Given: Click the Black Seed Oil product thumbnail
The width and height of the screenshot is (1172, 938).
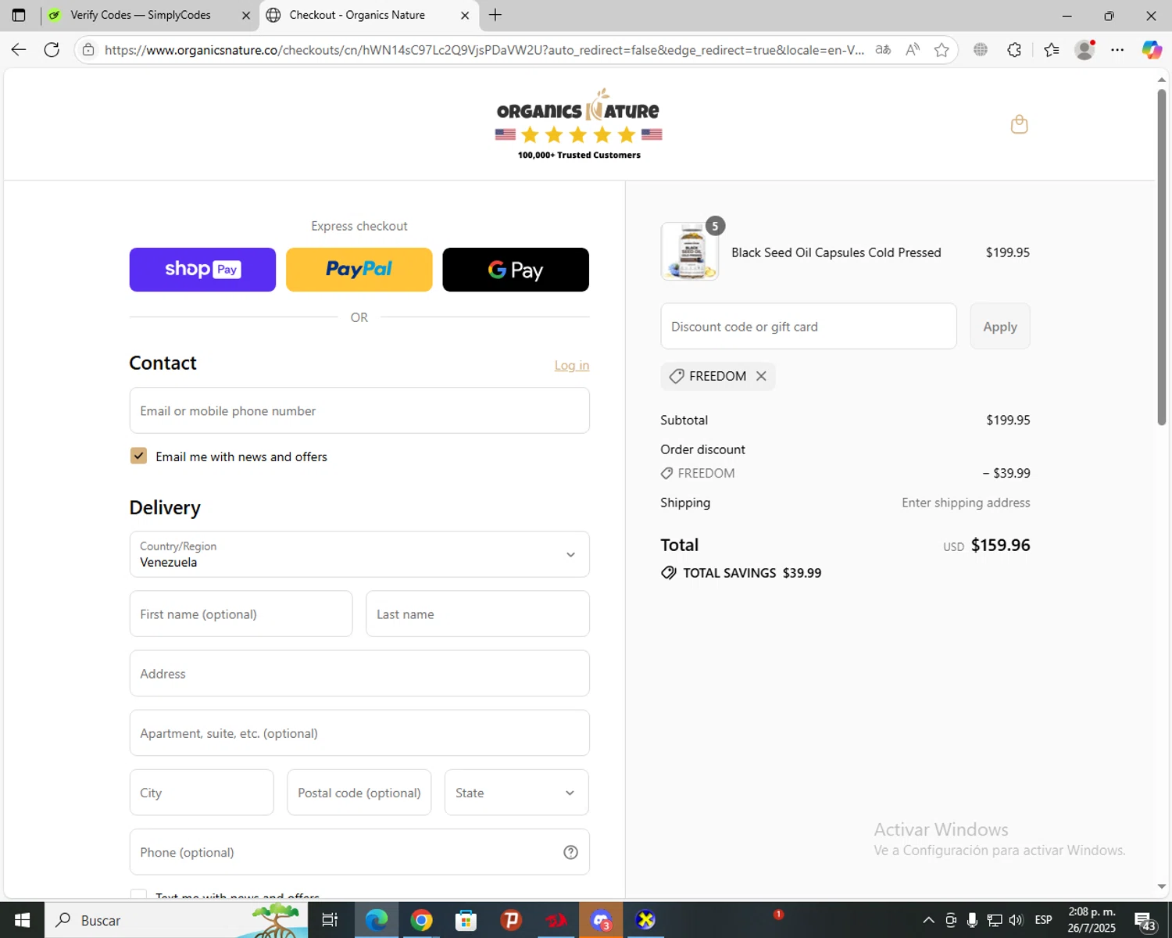Looking at the screenshot, I should 689,252.
